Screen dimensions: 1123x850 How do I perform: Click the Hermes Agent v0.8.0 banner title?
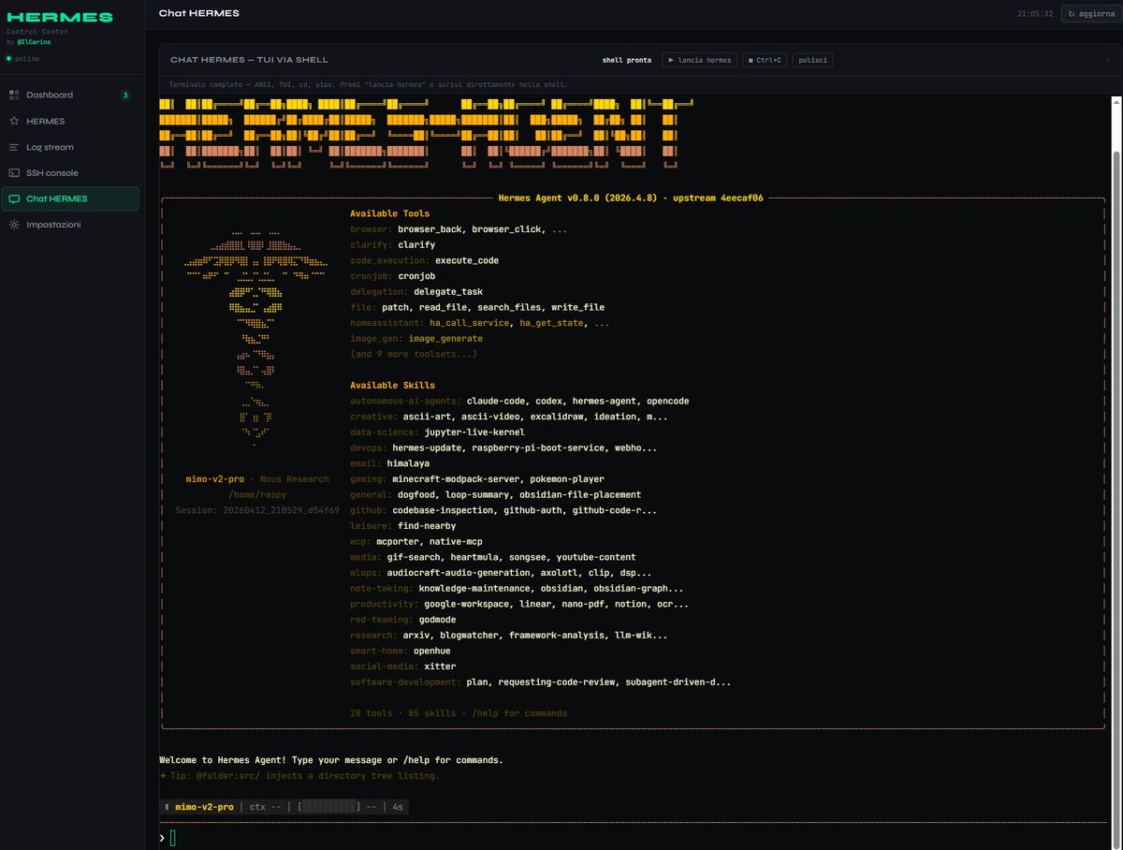pyautogui.click(x=631, y=198)
